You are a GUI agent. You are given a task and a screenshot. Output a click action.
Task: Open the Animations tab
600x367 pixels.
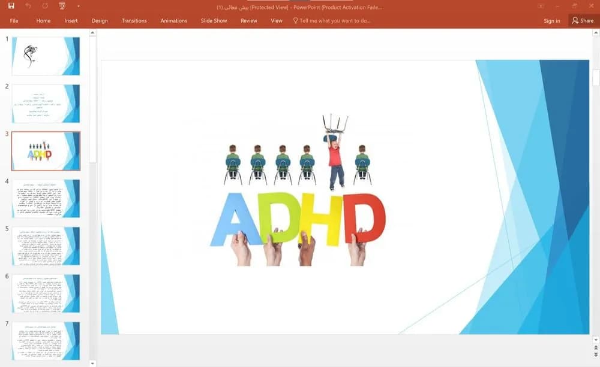(x=174, y=20)
